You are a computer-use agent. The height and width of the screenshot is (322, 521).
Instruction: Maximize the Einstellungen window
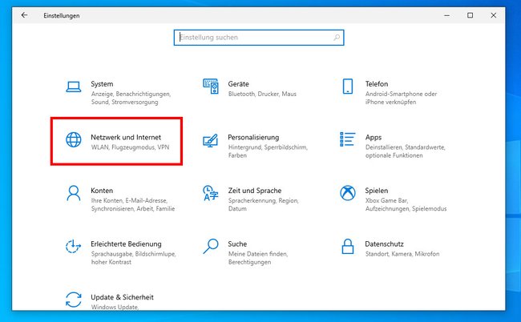[x=471, y=15]
